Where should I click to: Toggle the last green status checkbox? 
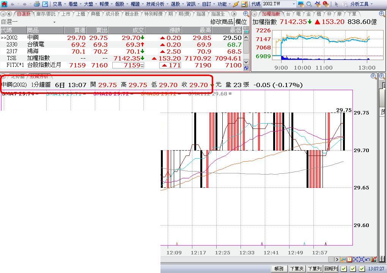point(362,268)
